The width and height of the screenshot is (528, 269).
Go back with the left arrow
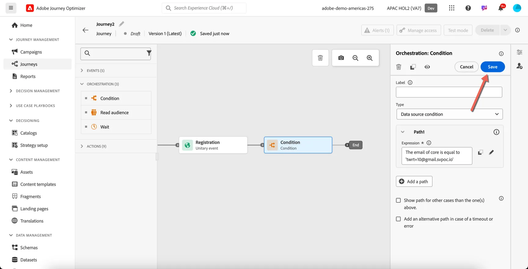(86, 30)
